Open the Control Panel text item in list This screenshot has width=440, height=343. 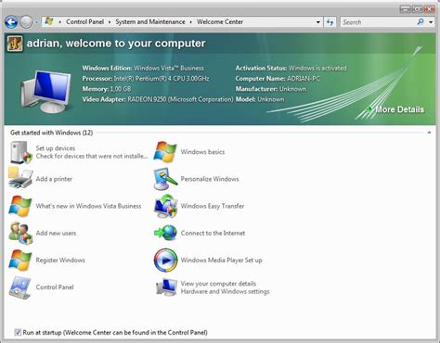coord(55,287)
